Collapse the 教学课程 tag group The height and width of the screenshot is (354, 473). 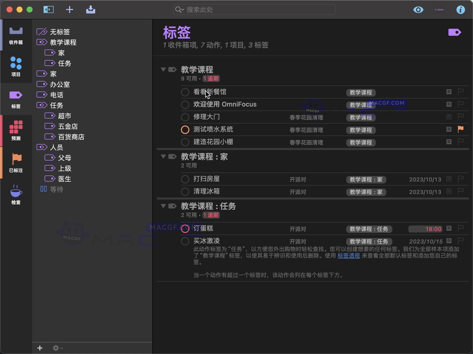click(x=163, y=69)
